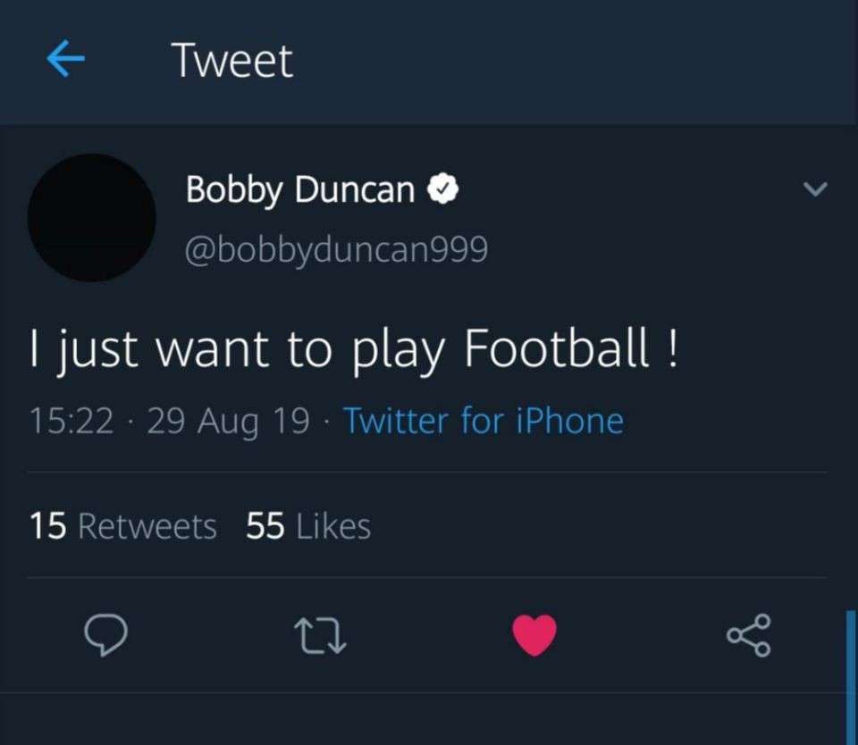The height and width of the screenshot is (745, 858).
Task: Open Bobby Duncan's profile picture
Action: 92,218
